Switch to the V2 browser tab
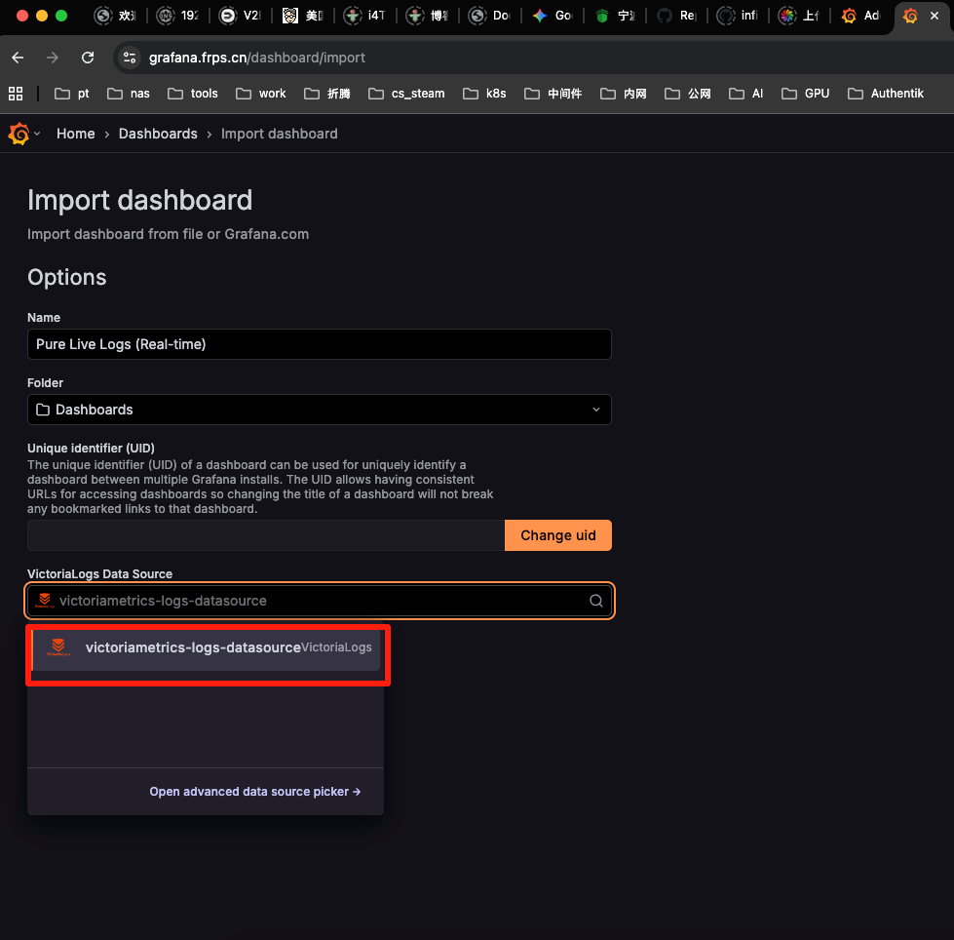This screenshot has width=954, height=940. click(240, 16)
